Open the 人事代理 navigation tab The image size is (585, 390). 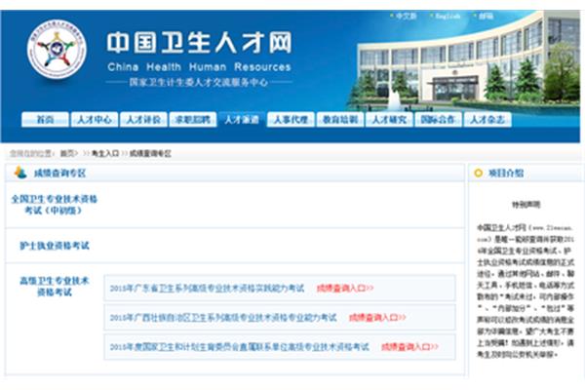point(291,119)
